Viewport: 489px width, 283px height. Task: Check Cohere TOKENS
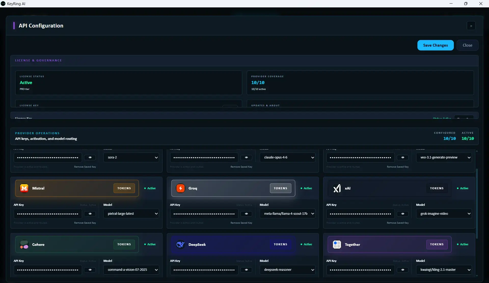[x=124, y=245]
